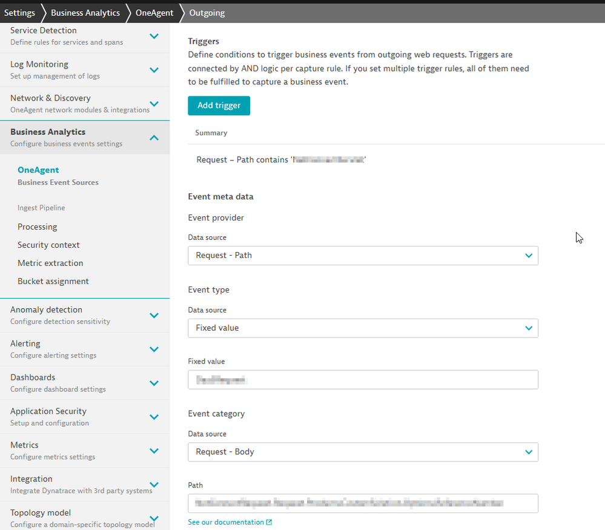Expand the Anomaly detection chevron
The width and height of the screenshot is (605, 530).
[x=154, y=316]
